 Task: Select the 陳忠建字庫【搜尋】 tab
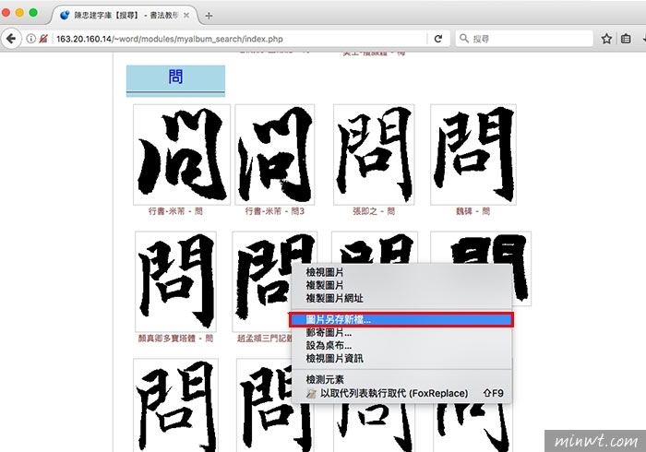click(x=124, y=16)
